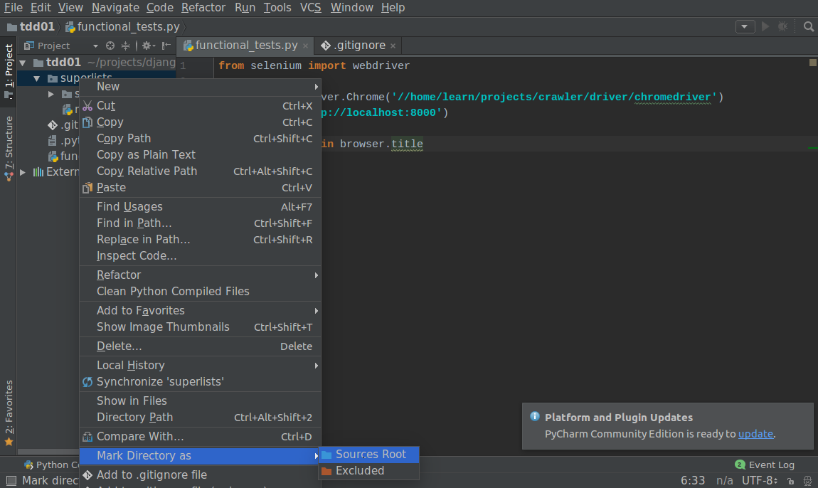Open the Project panel settings gear icon
818x488 pixels.
click(147, 45)
